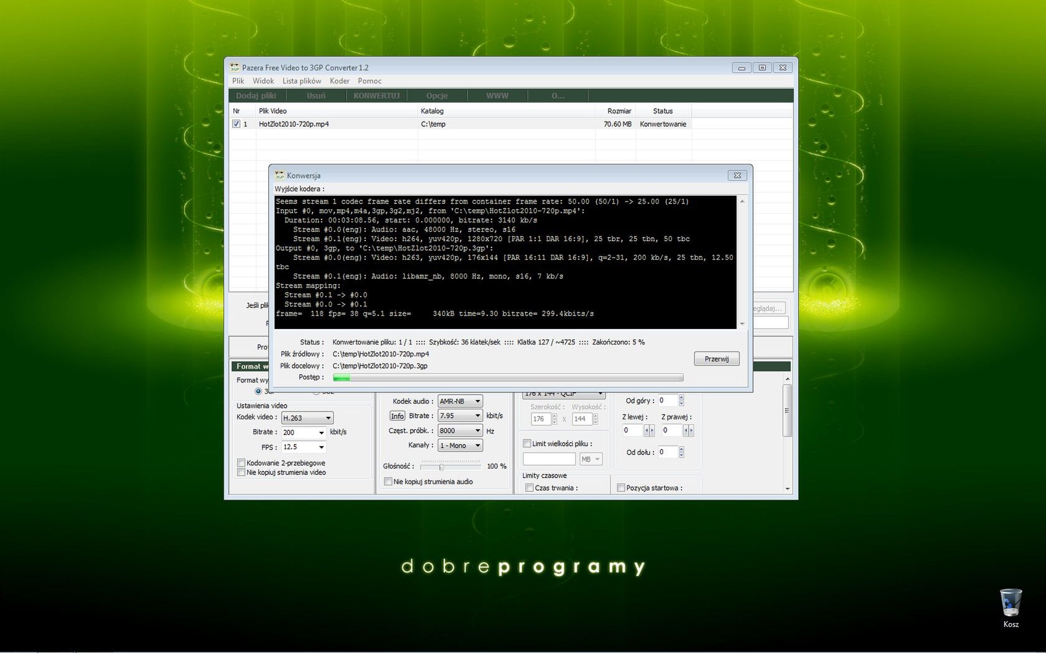Increase the Od góry crop stepper

point(682,398)
